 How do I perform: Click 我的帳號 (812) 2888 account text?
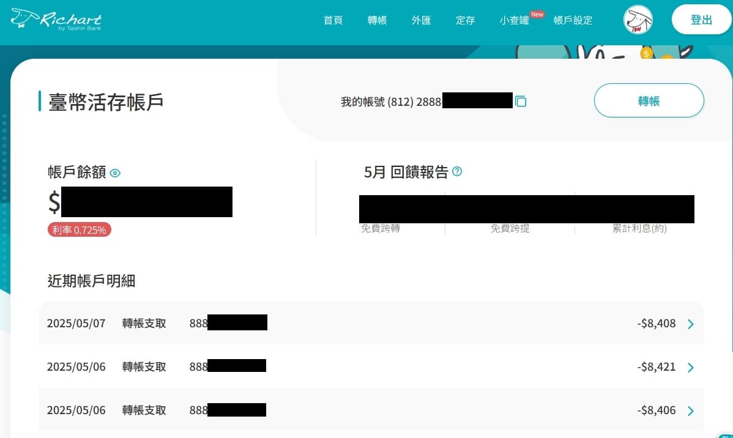tap(391, 102)
